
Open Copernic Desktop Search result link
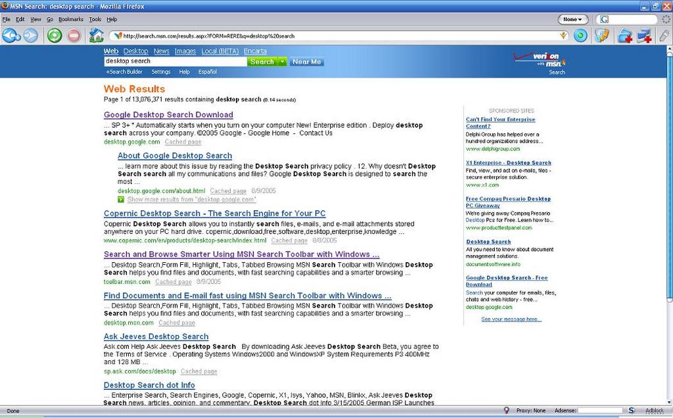(215, 214)
